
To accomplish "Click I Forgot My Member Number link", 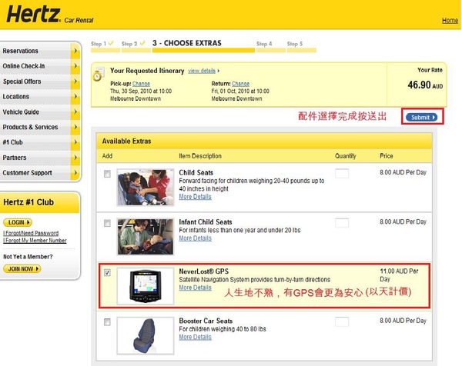I will pyautogui.click(x=35, y=241).
